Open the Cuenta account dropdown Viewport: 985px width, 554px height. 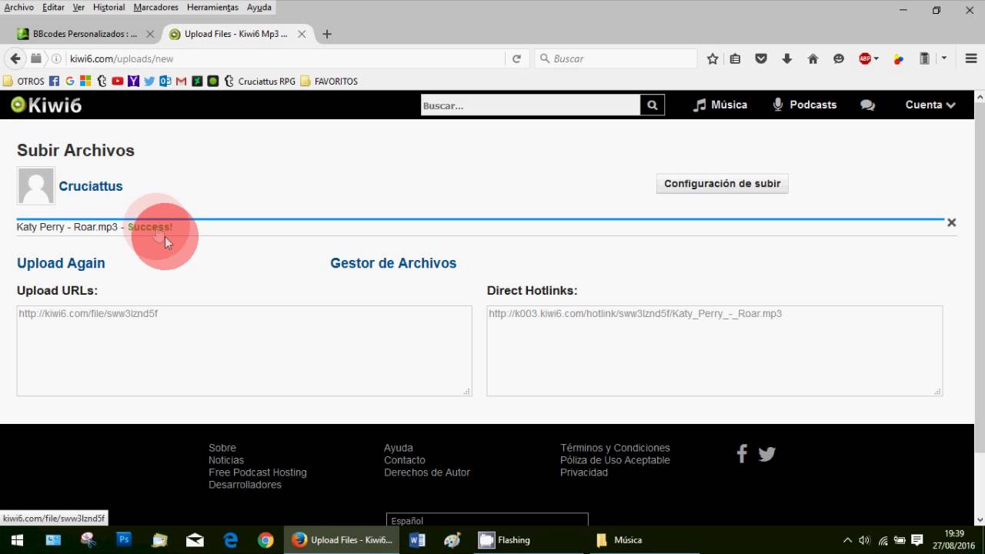pos(930,105)
